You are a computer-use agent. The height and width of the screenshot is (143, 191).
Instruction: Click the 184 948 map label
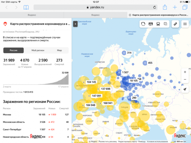click(90, 105)
